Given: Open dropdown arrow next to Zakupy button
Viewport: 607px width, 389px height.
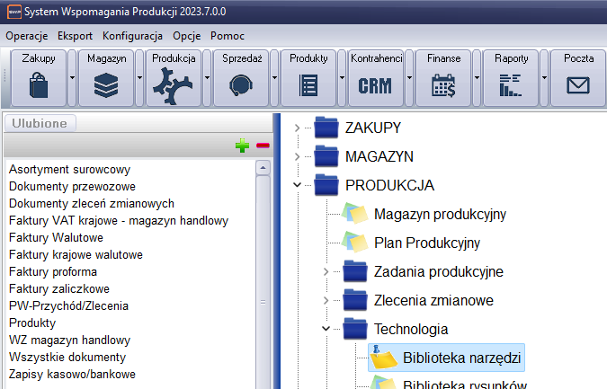Looking at the screenshot, I should (72, 78).
